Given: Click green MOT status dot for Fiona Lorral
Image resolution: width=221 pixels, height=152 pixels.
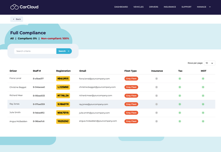Looking at the screenshot, I should 203,79.
